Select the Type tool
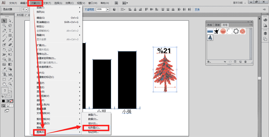This screenshot has width=269, height=137. tap(10, 31)
